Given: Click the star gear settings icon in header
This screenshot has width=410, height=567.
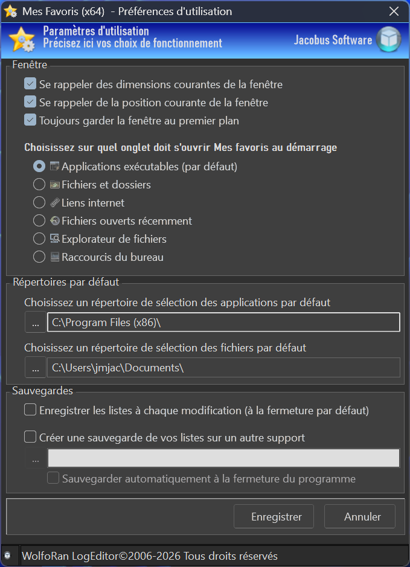Looking at the screenshot, I should [21, 39].
